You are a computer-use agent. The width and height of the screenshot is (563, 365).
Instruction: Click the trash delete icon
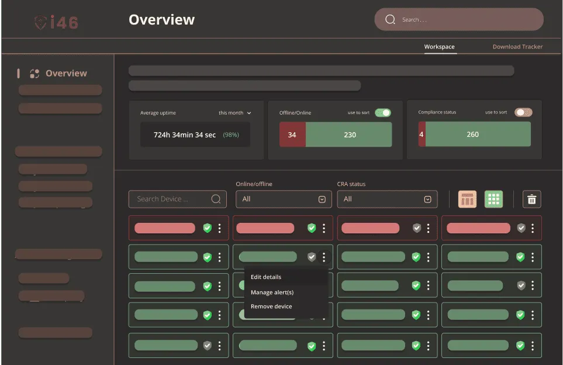(x=531, y=199)
